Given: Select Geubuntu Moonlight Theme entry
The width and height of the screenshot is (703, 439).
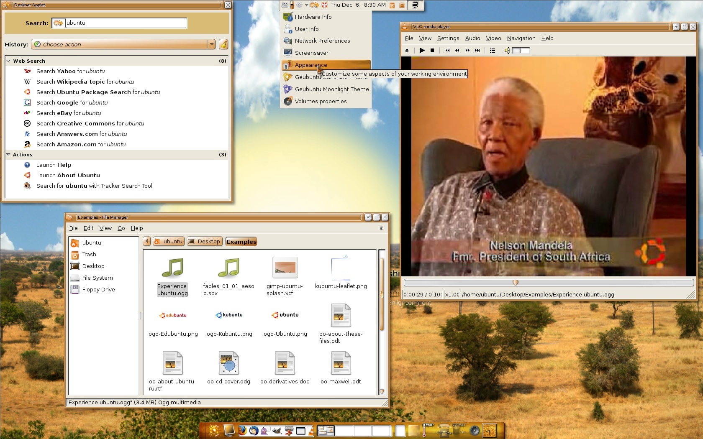Looking at the screenshot, I should pos(326,89).
